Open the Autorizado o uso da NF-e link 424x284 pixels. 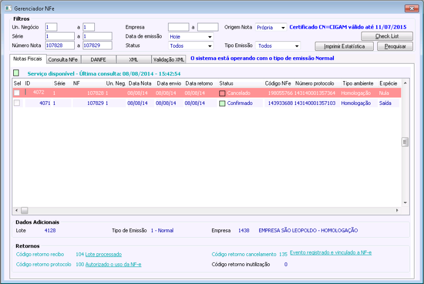[113, 264]
